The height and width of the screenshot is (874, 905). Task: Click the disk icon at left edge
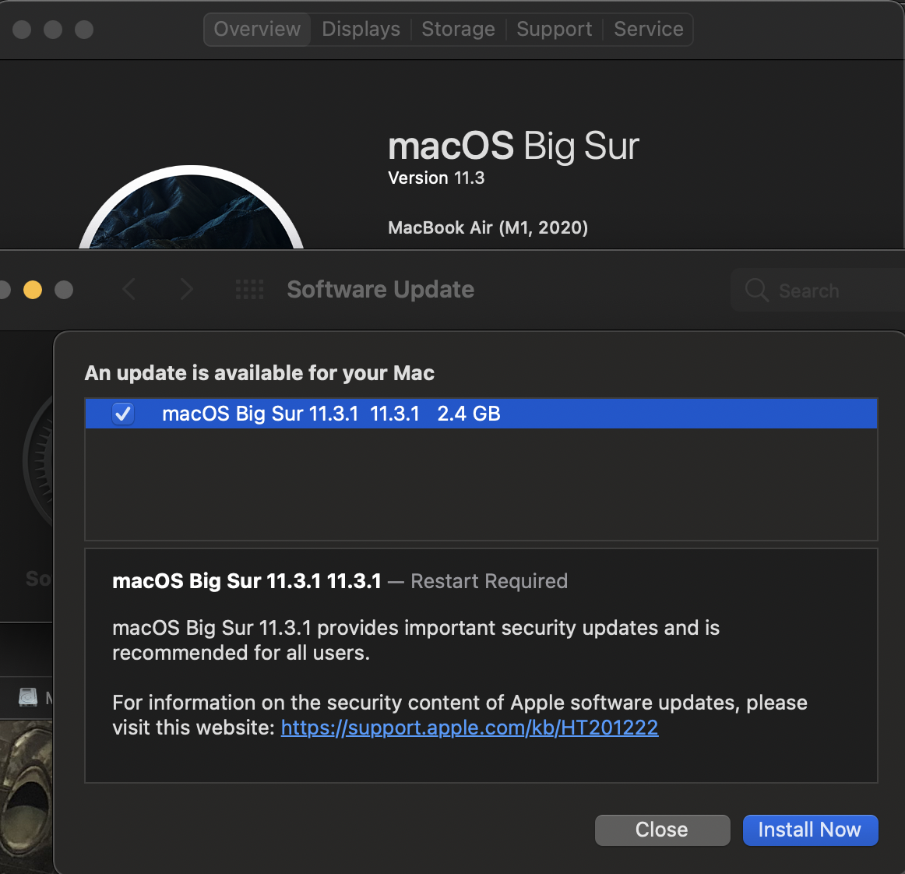click(28, 697)
